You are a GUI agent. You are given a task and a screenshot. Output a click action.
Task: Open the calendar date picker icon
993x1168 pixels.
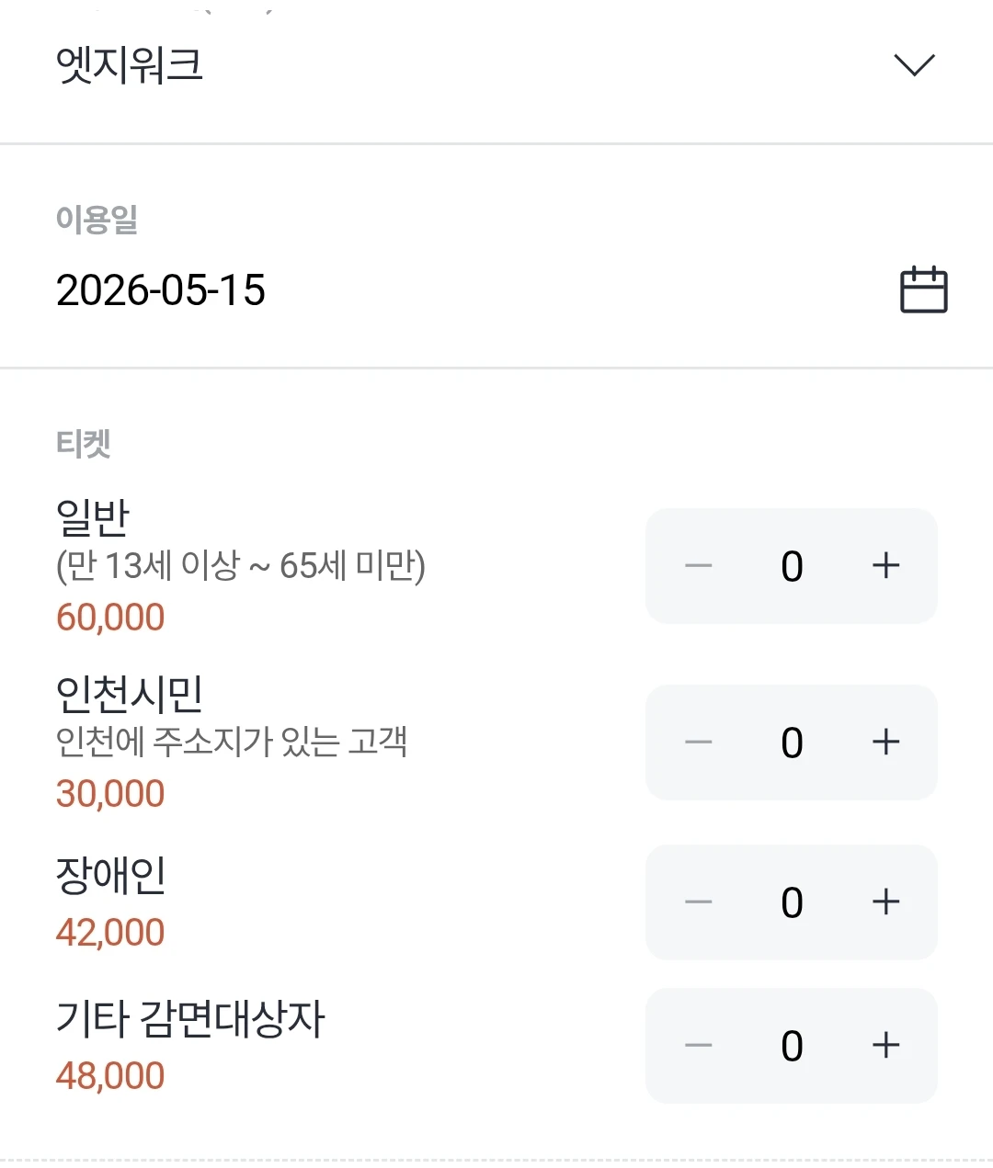click(923, 290)
